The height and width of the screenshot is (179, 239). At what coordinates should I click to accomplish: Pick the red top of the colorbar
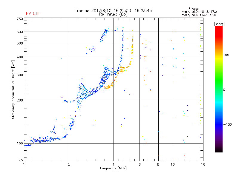(219, 28)
